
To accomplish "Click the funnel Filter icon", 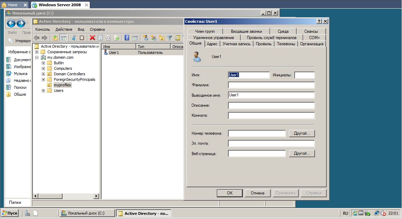I will tap(170, 38).
